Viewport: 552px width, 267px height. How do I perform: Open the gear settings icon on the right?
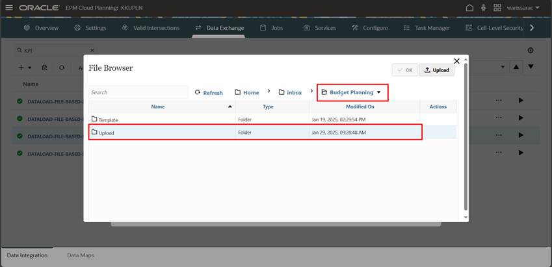531,50
